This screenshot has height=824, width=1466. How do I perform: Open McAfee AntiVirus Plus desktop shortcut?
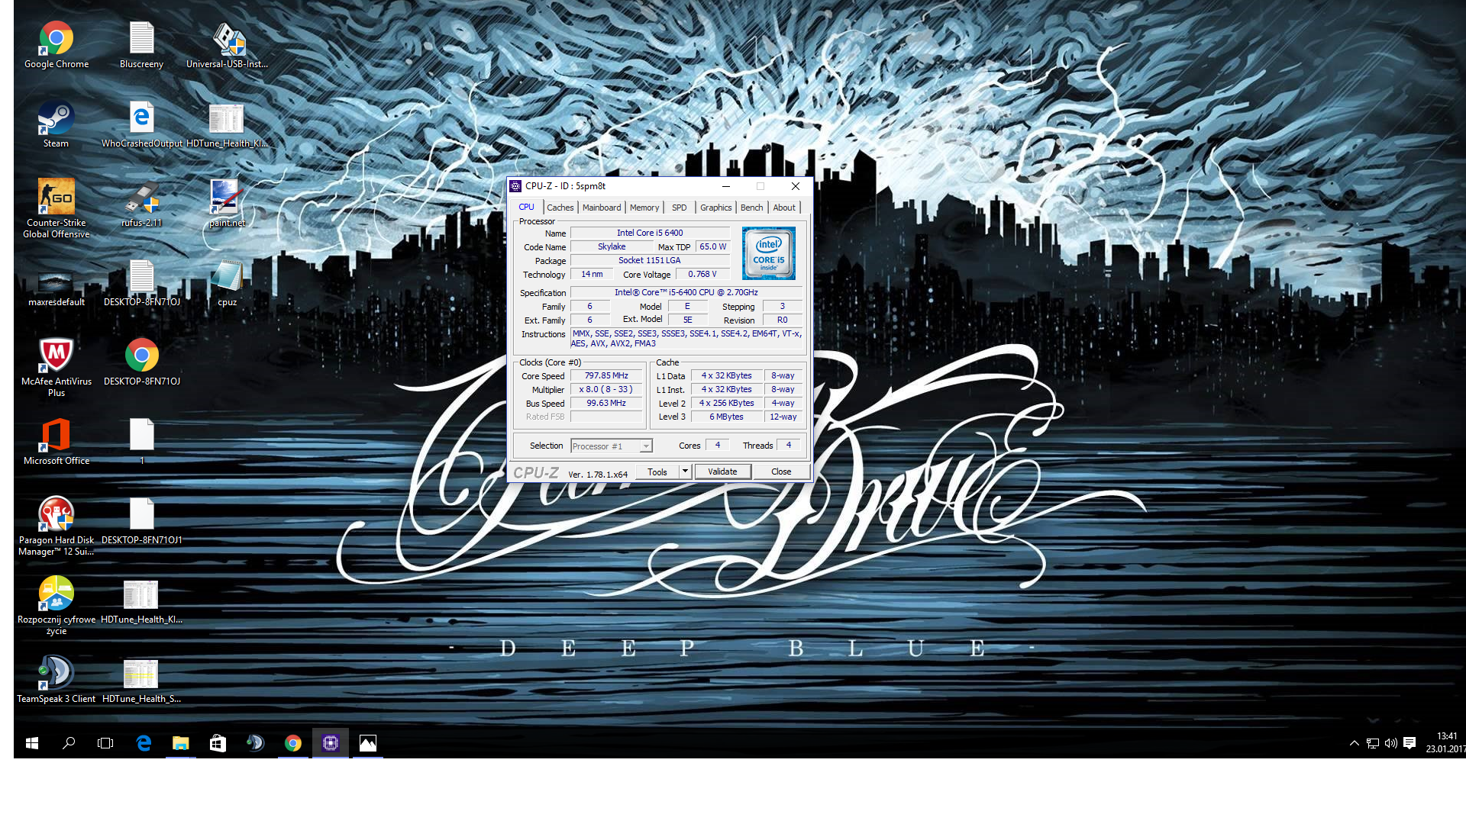(x=57, y=367)
